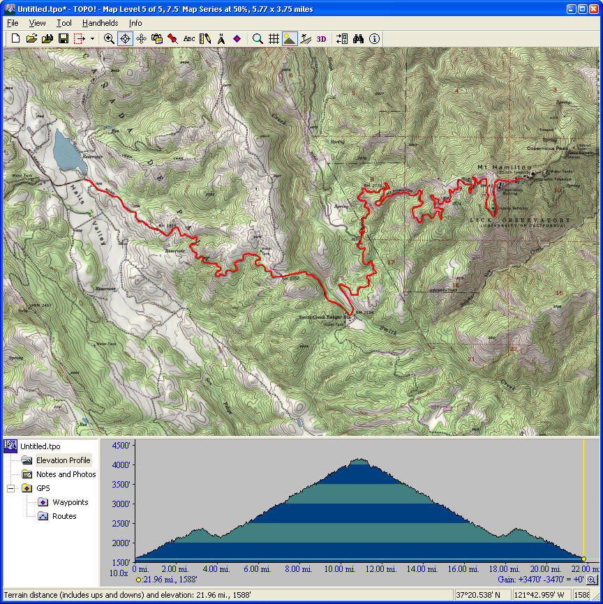The image size is (603, 604).
Task: Click the Save (floppy disk) icon
Action: tap(63, 39)
